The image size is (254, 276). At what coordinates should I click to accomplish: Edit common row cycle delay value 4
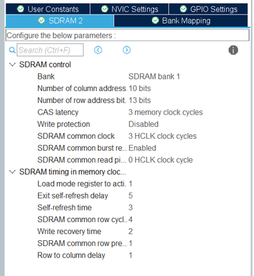[130, 219]
